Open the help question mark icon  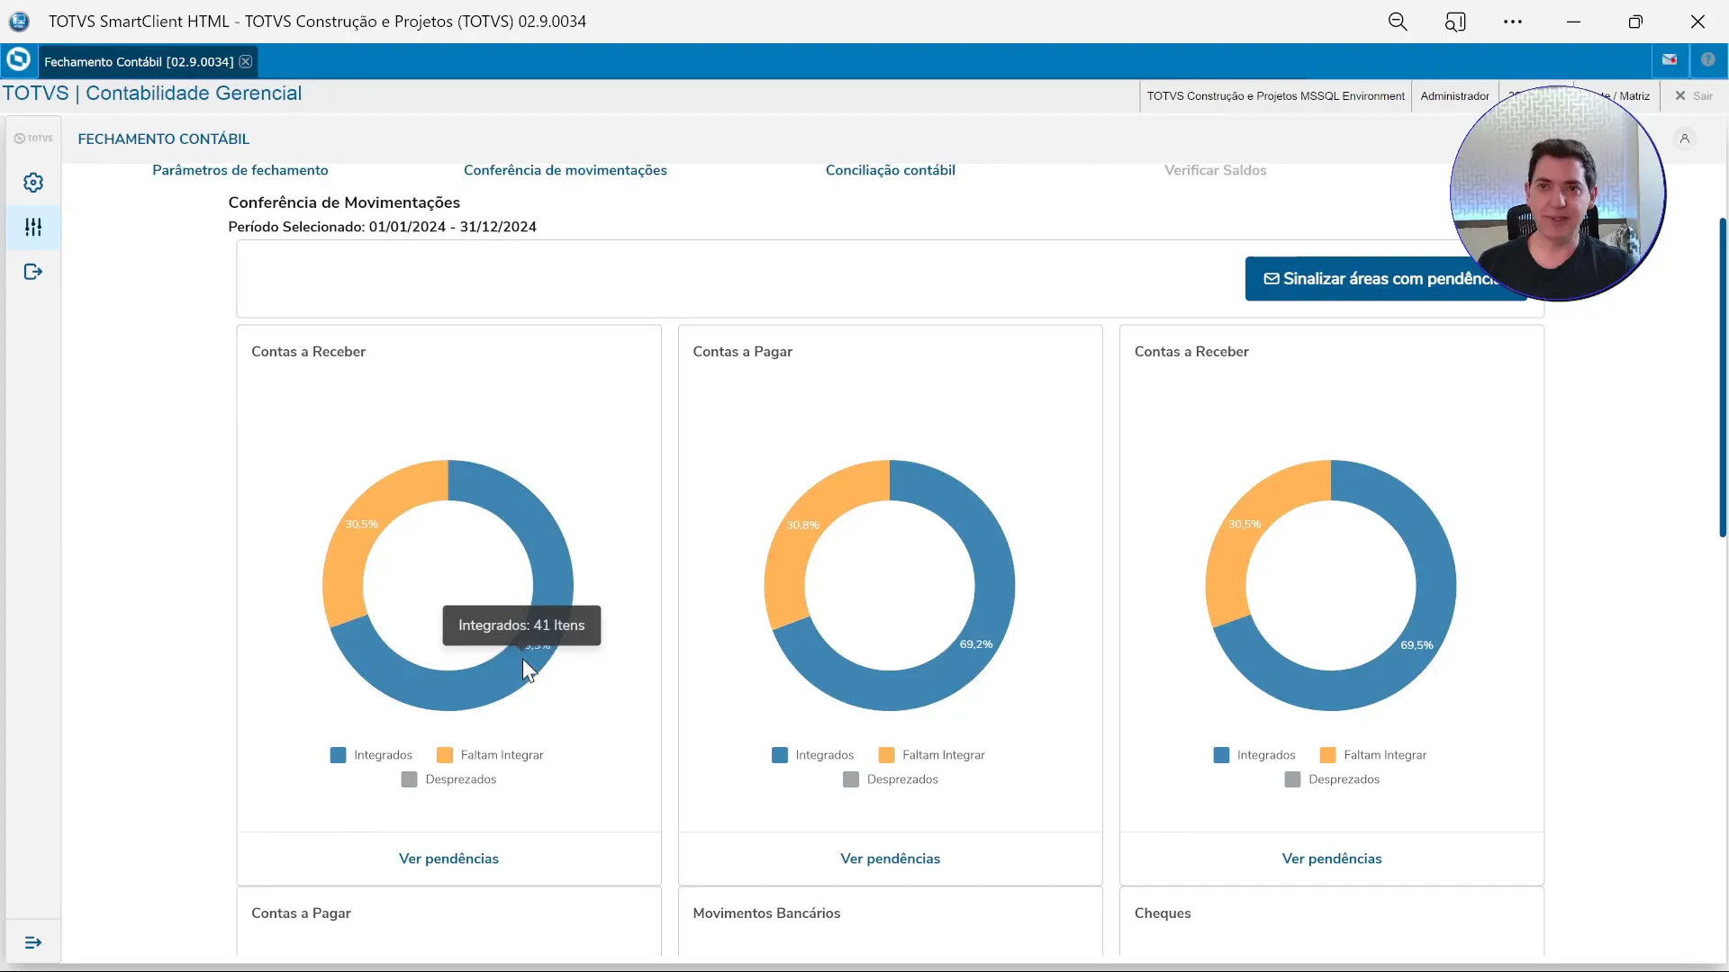(x=1707, y=60)
